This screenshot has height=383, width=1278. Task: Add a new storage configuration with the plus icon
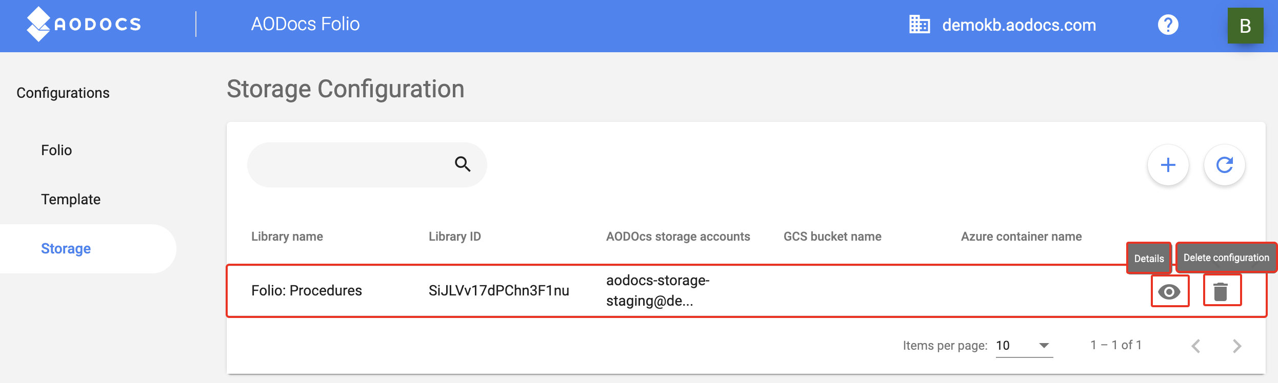(1168, 164)
